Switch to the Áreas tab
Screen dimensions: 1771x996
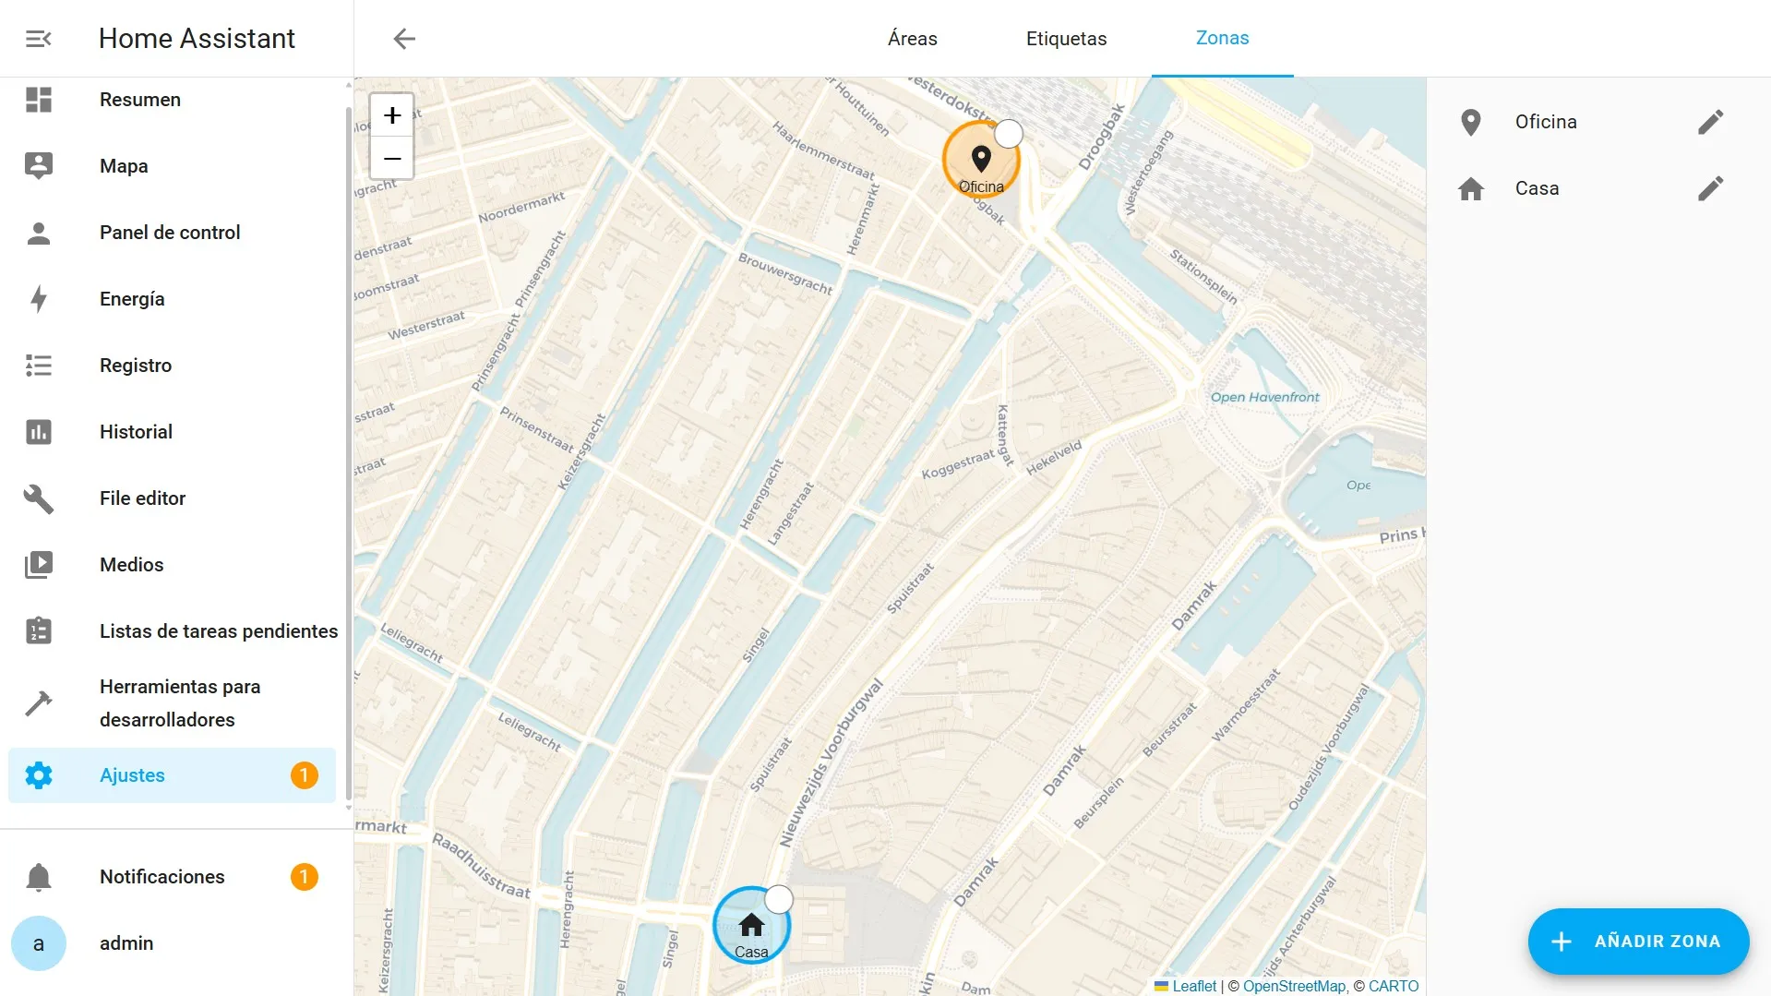pos(912,39)
